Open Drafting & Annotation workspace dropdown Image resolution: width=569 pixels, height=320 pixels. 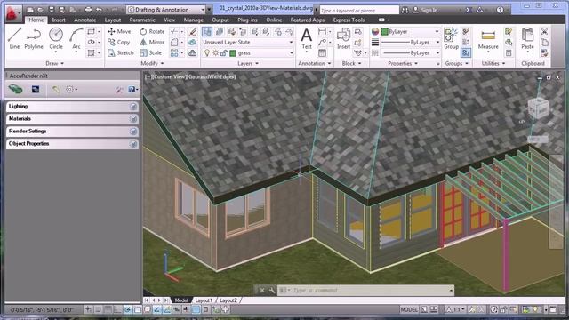click(x=167, y=10)
